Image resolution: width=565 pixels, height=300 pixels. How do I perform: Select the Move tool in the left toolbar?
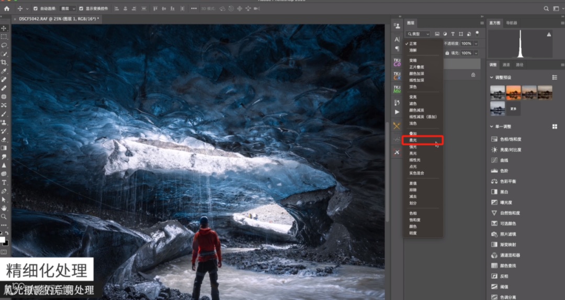pos(4,28)
